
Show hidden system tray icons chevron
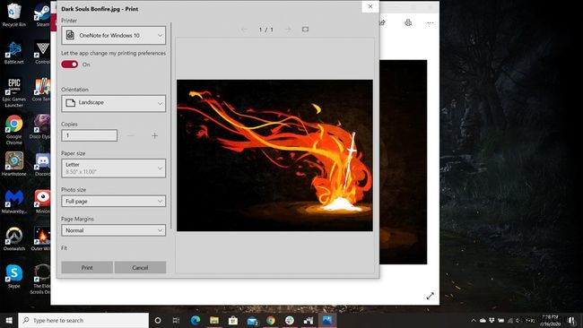pos(474,320)
